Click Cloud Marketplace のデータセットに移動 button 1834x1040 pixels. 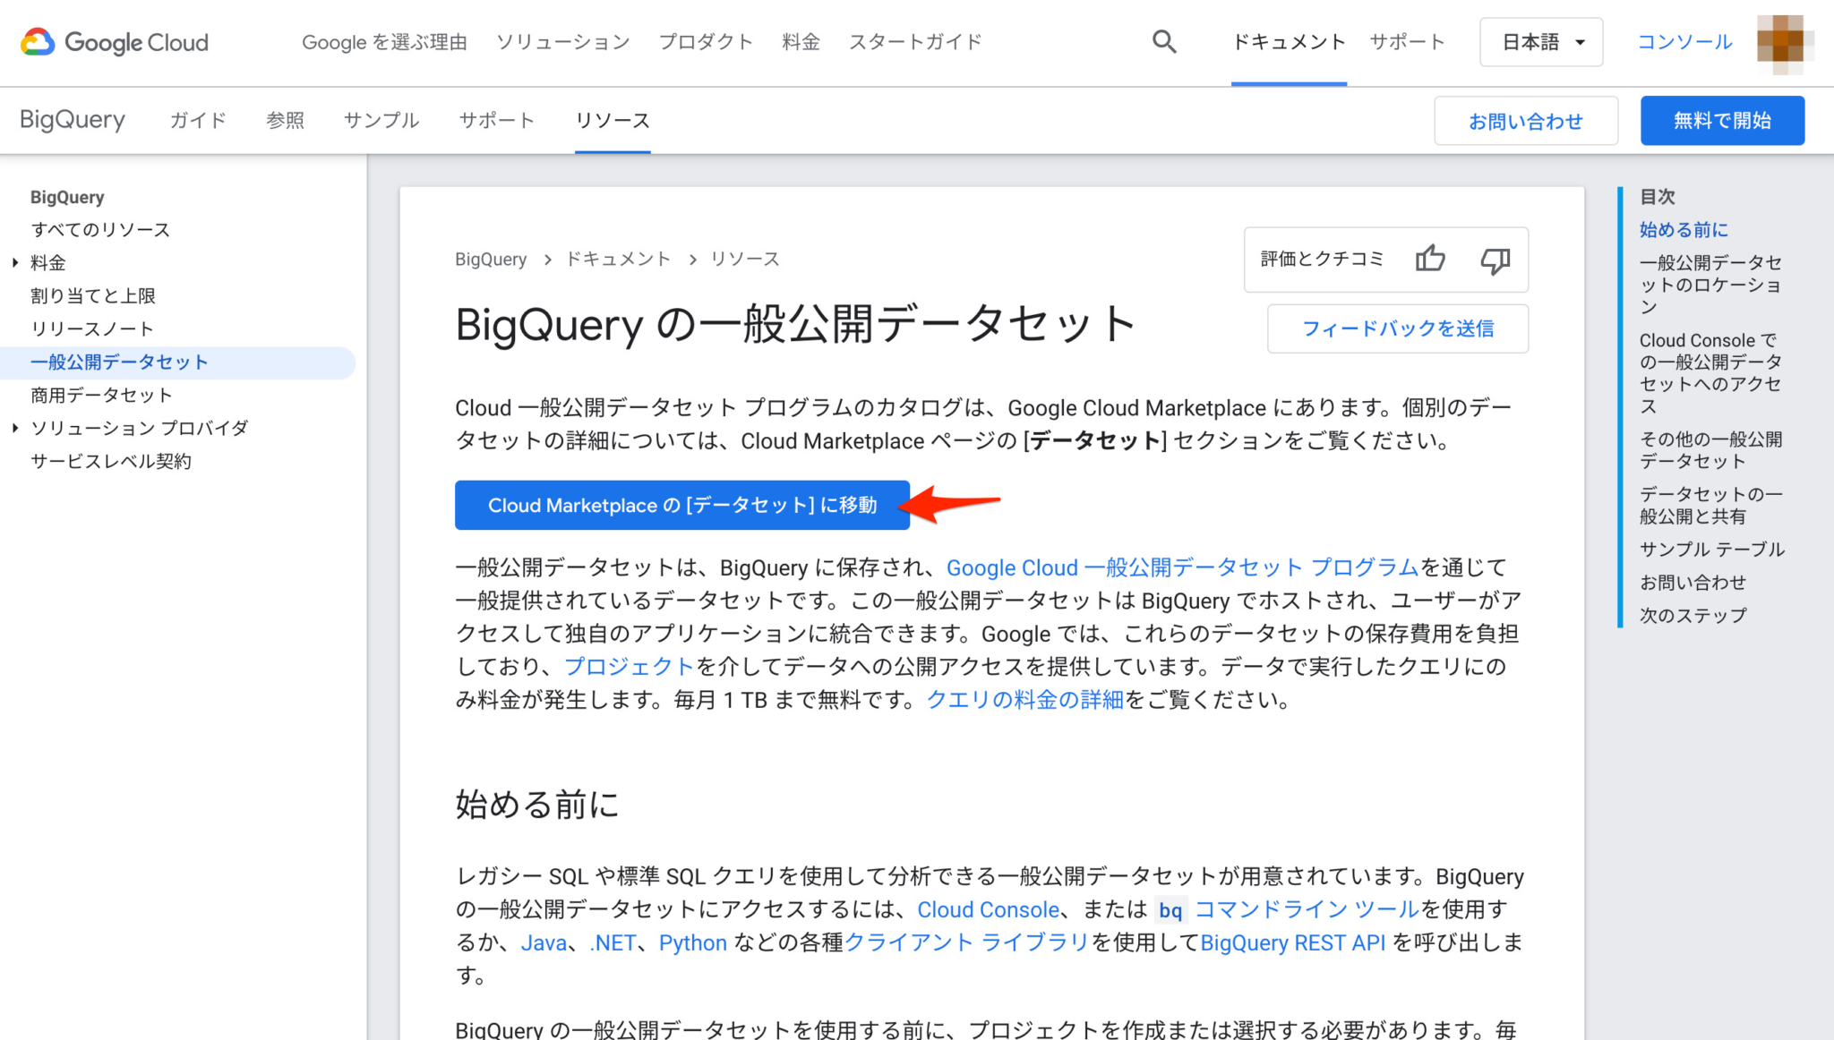pyautogui.click(x=681, y=505)
